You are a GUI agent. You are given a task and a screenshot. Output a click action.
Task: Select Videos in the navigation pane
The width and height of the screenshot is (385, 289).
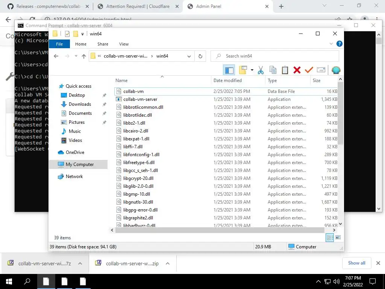coord(75,140)
